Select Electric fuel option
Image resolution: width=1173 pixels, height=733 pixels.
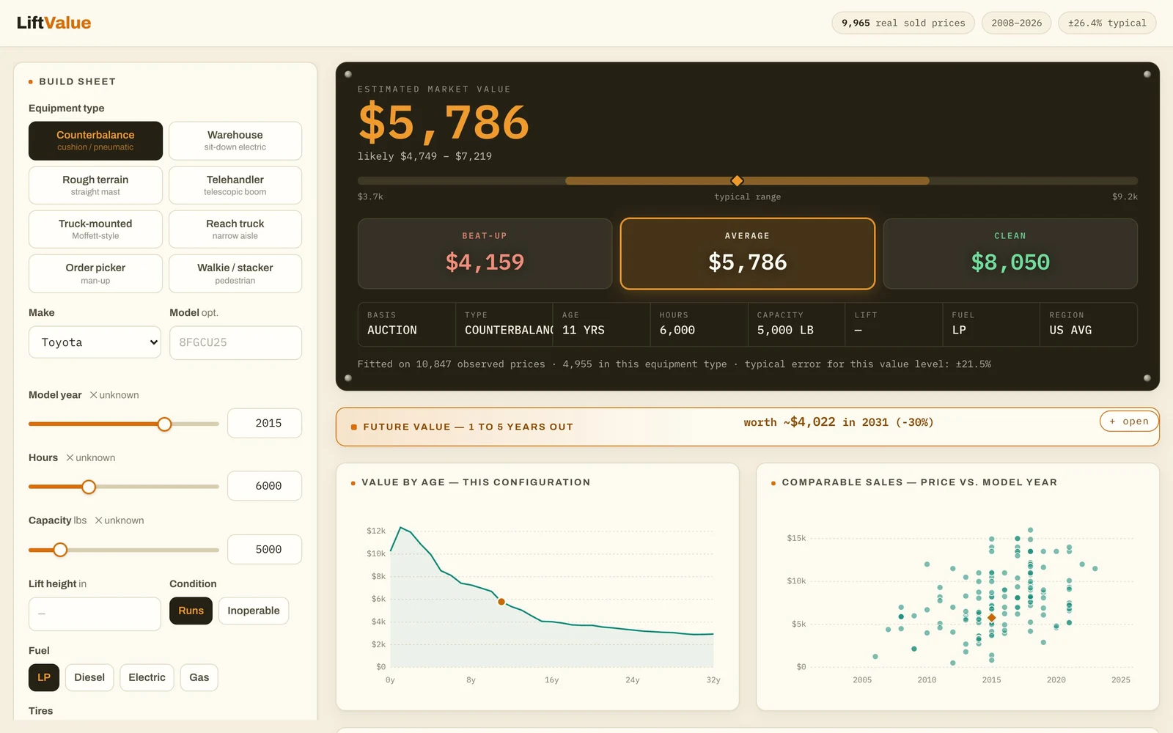(x=147, y=677)
